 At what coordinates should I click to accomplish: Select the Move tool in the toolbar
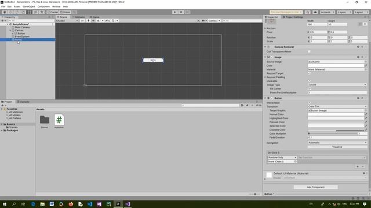[x=10, y=12]
